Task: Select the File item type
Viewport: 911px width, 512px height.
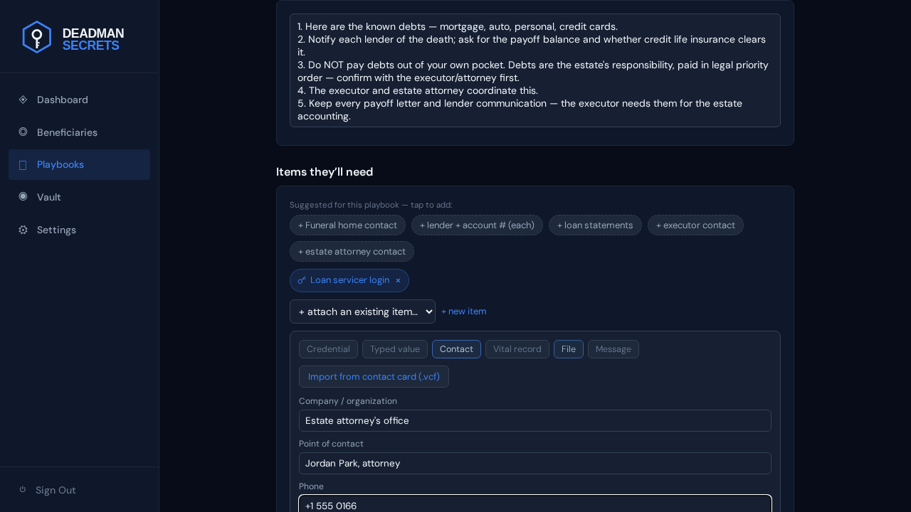Action: pos(569,349)
